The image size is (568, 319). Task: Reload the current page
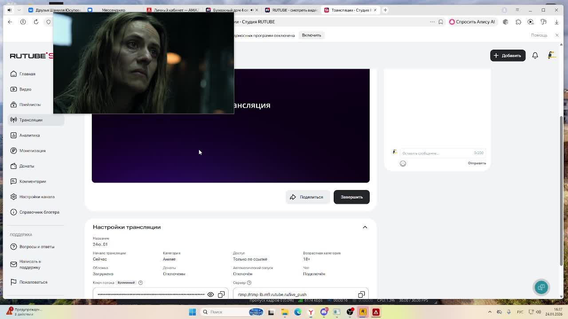(36, 22)
